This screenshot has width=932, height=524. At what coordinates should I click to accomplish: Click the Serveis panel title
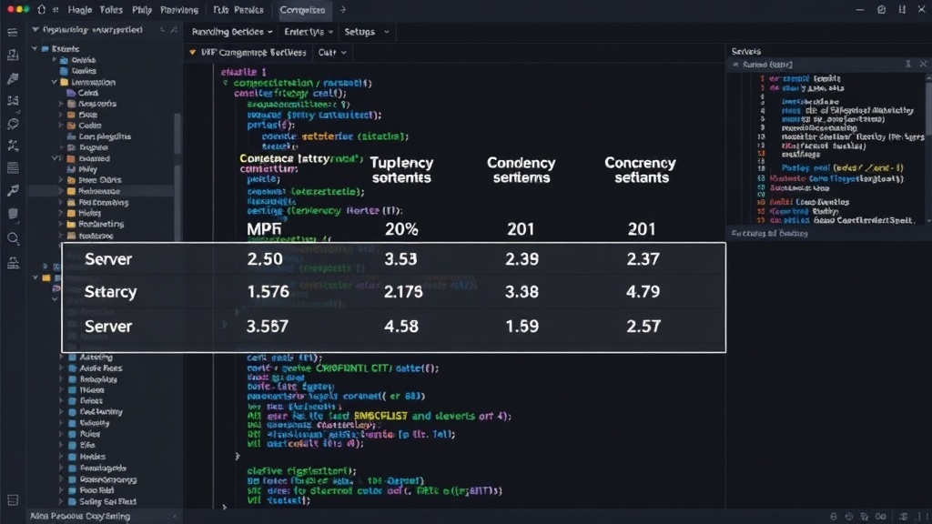click(x=746, y=51)
